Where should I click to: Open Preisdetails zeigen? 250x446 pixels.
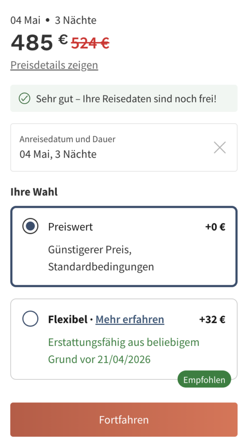point(54,65)
